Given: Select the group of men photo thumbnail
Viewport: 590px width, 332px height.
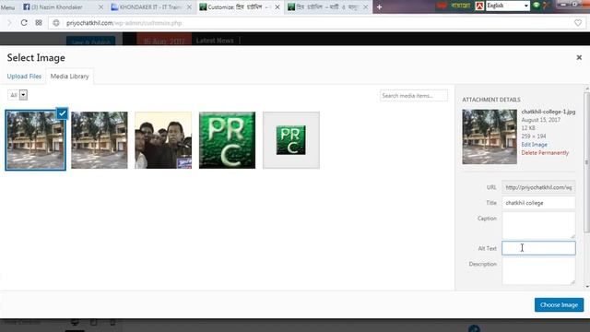Looking at the screenshot, I should (163, 140).
